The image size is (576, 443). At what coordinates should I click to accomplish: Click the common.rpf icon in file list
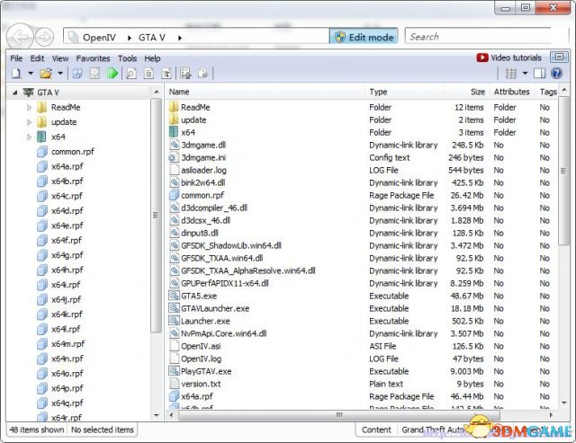174,195
